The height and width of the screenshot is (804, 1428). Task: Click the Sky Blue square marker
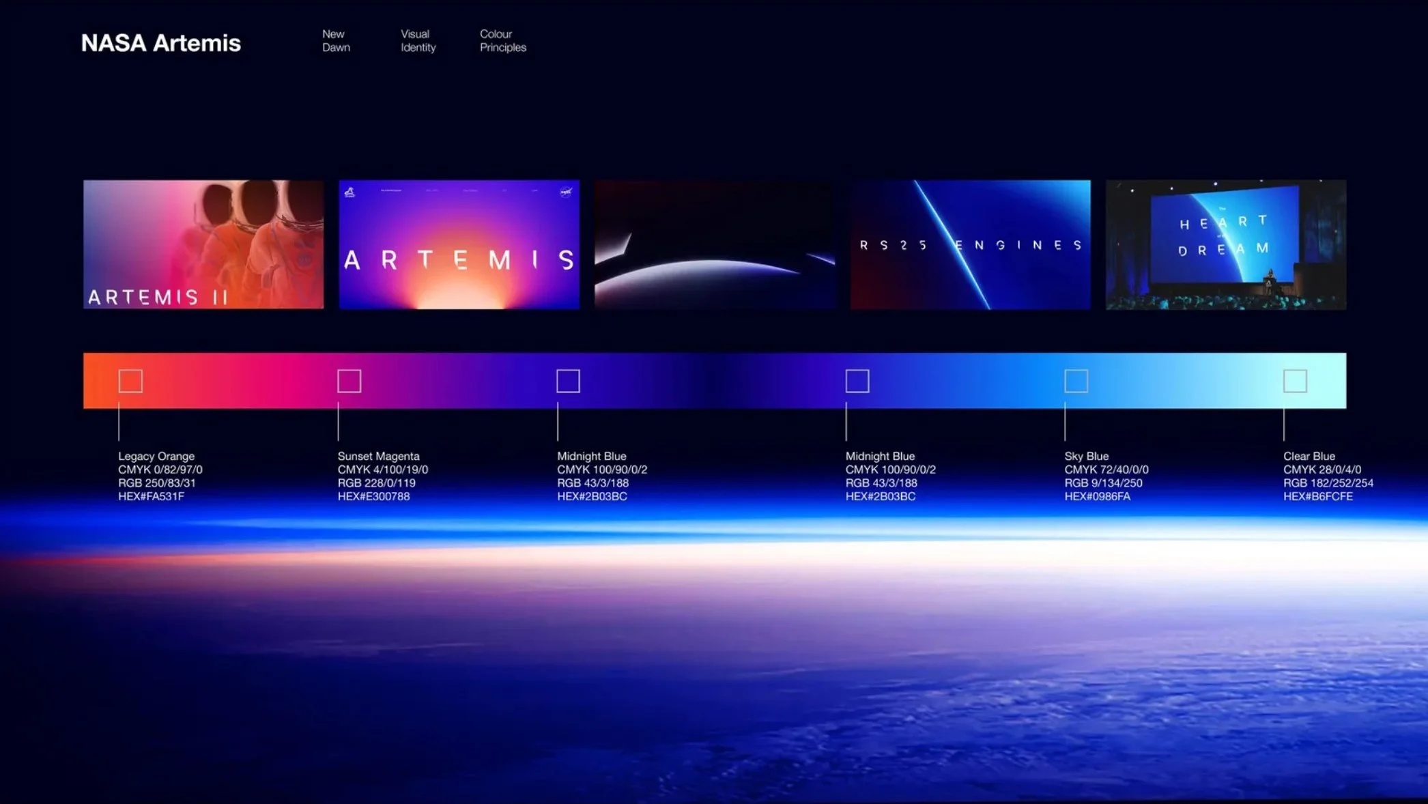1076,381
